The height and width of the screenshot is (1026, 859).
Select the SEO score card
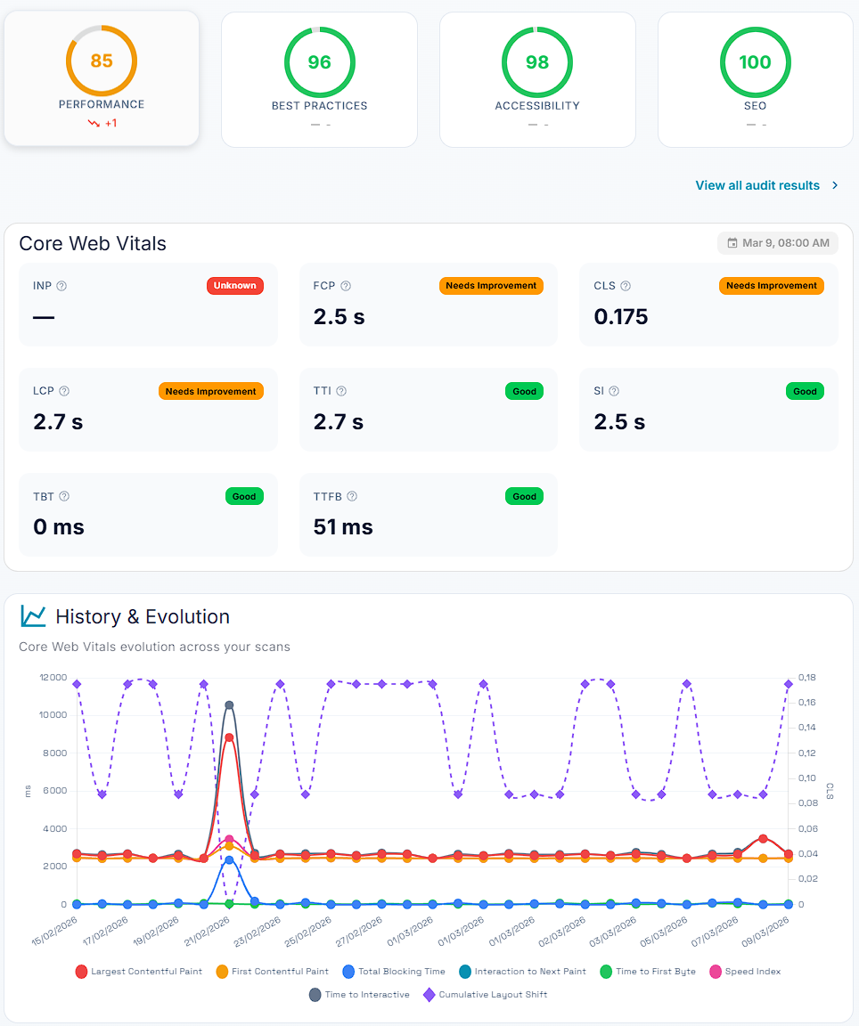coord(755,77)
